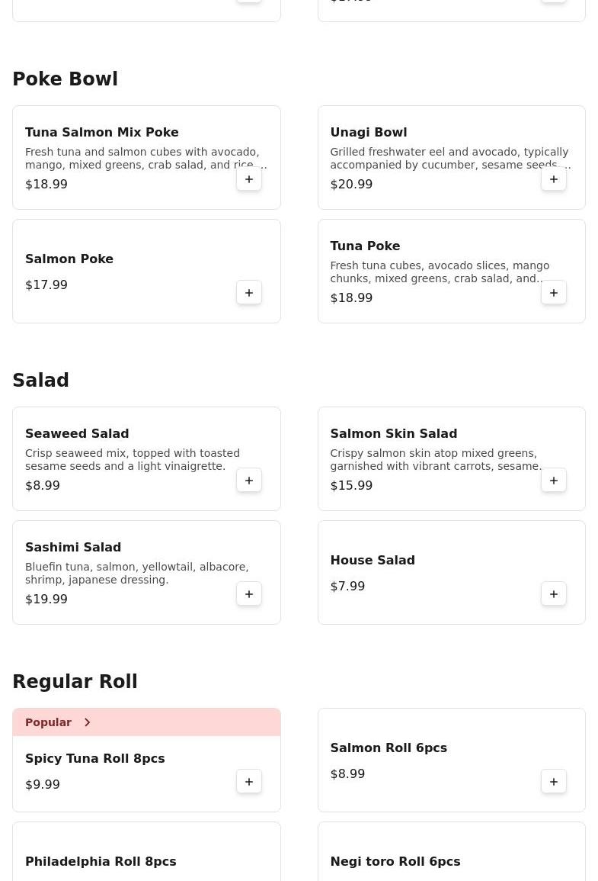Add Salmon Roll 6pcs with plus button
This screenshot has width=598, height=881.
click(x=554, y=782)
